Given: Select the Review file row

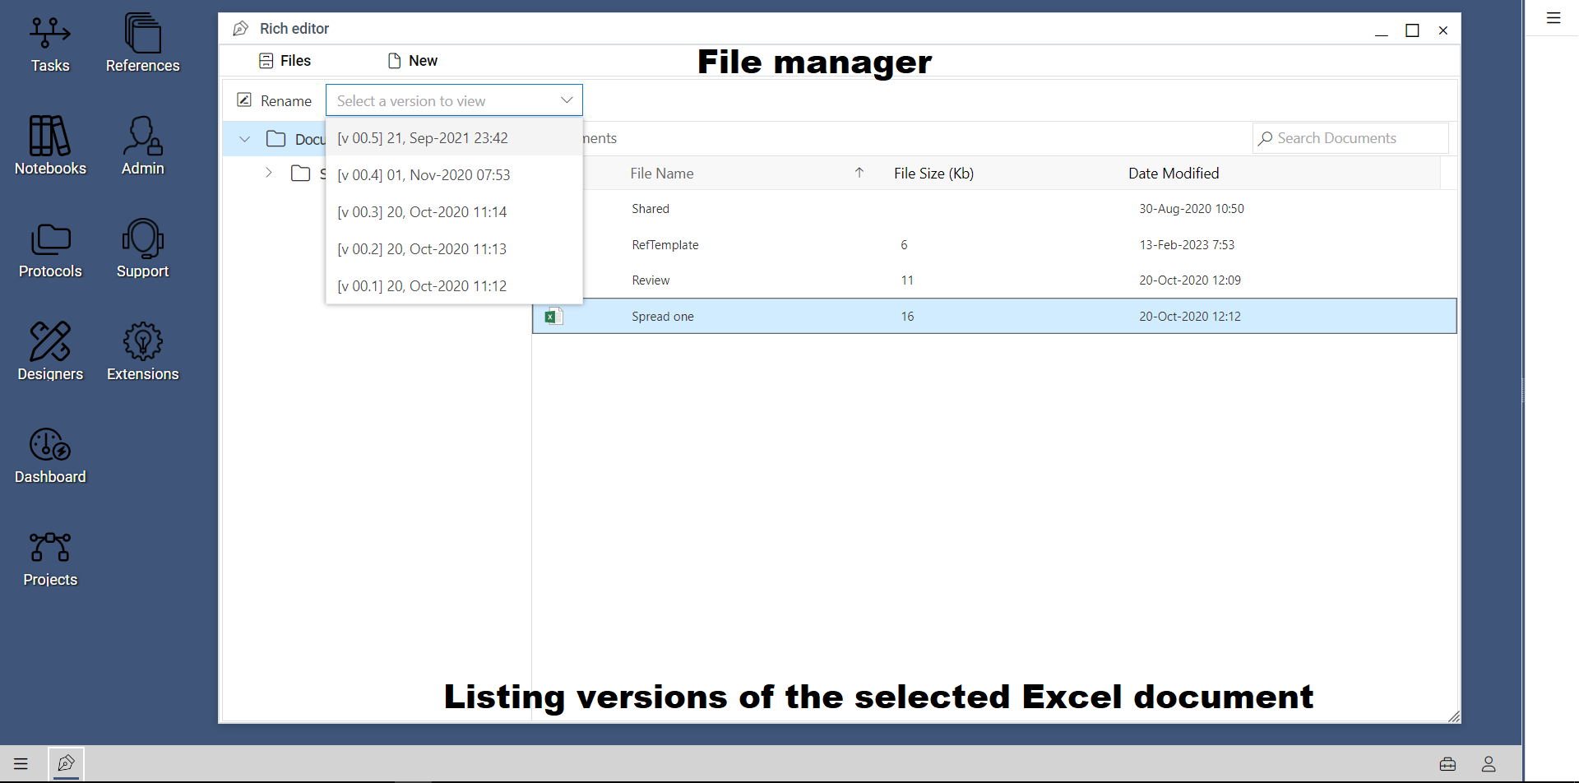Looking at the screenshot, I should point(994,280).
